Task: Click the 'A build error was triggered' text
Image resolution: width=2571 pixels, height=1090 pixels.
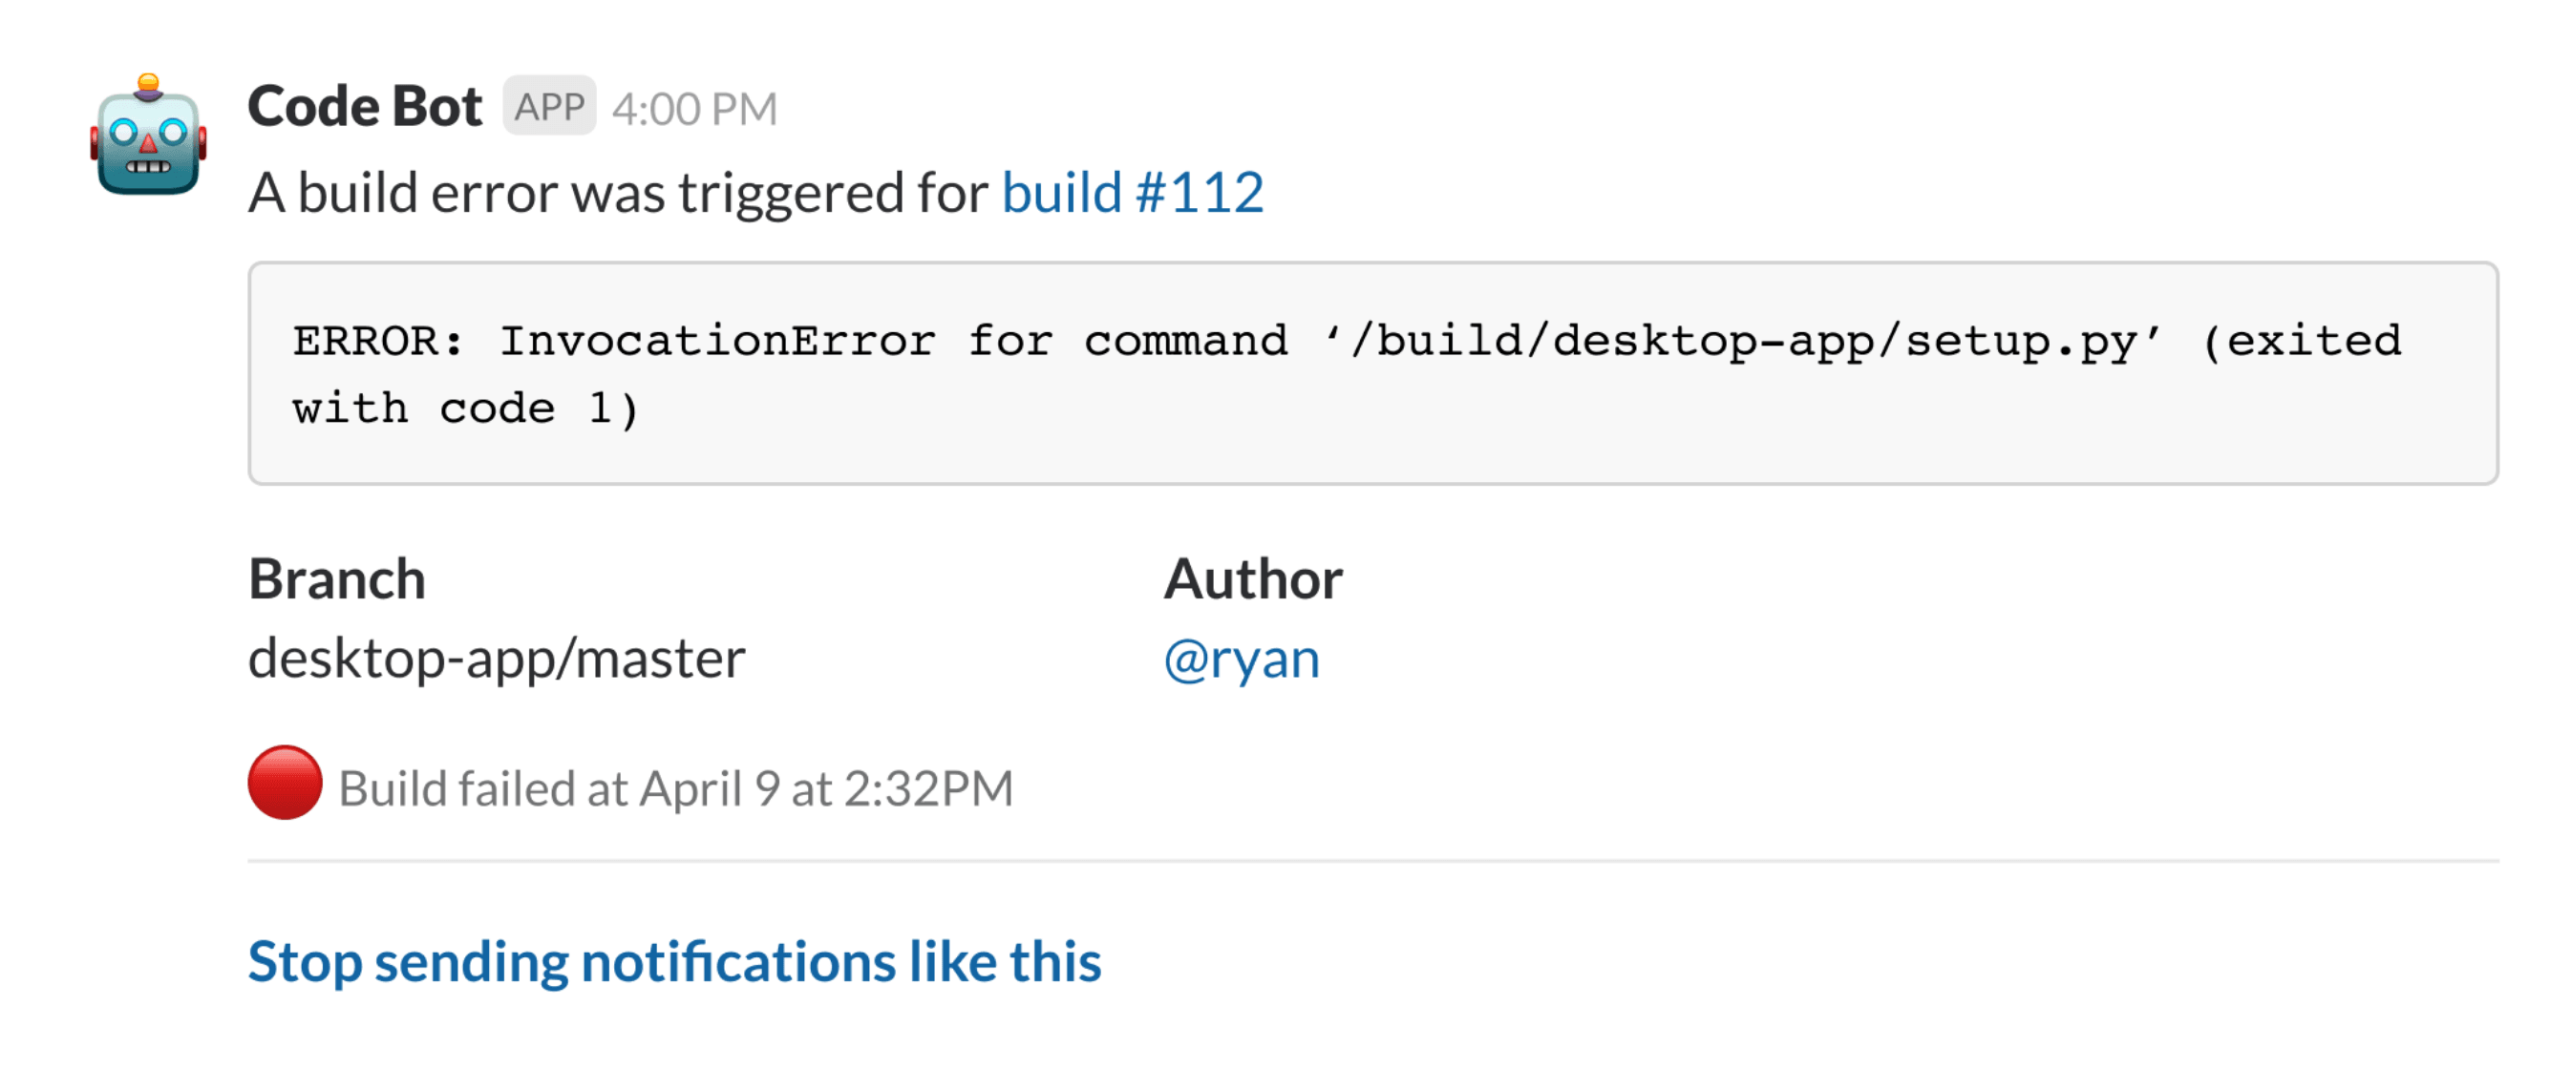Action: 619,193
